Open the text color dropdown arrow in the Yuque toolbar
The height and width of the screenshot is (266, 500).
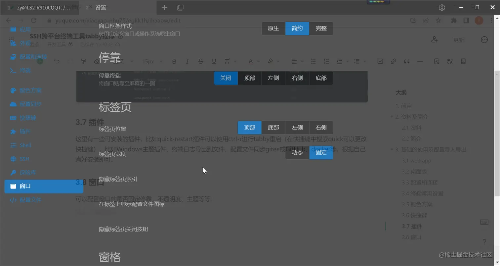[258, 61]
